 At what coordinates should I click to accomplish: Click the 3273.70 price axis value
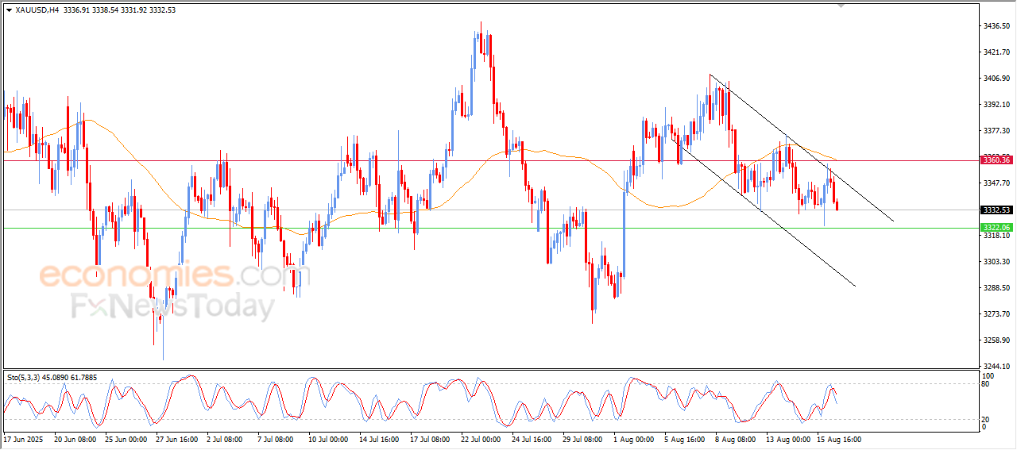pos(996,314)
